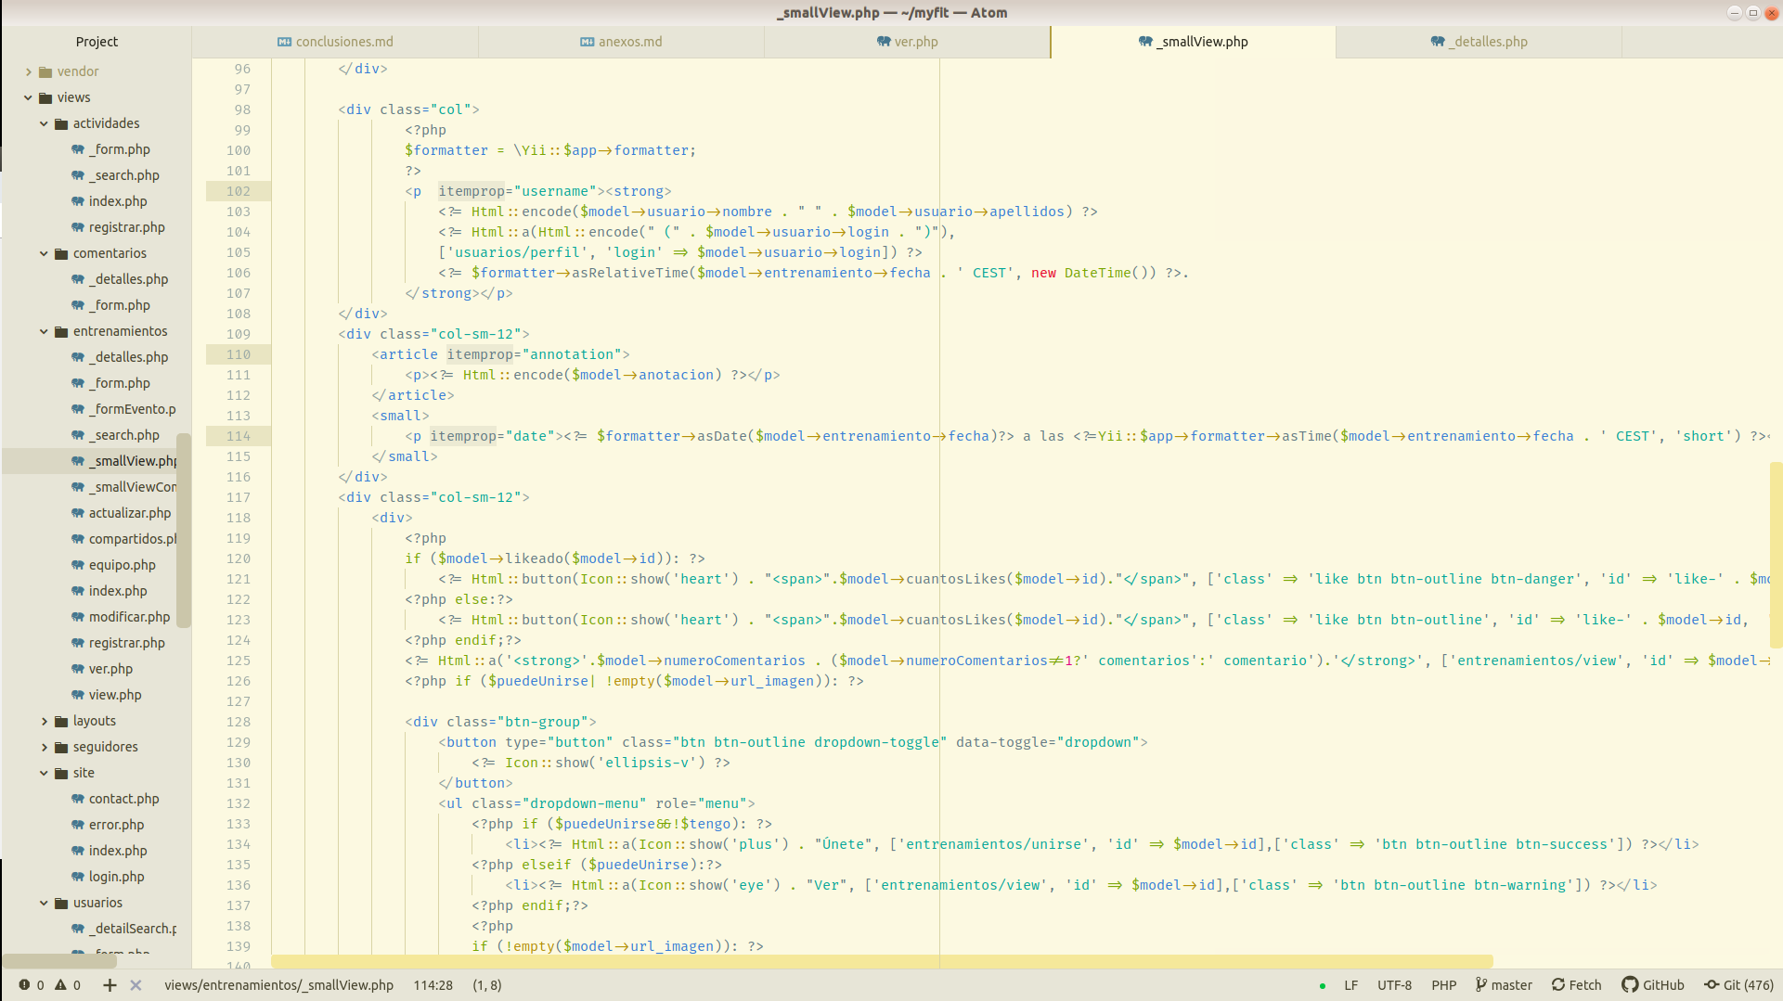The height and width of the screenshot is (1001, 1783).
Task: Click the file path in status bar
Action: (279, 985)
